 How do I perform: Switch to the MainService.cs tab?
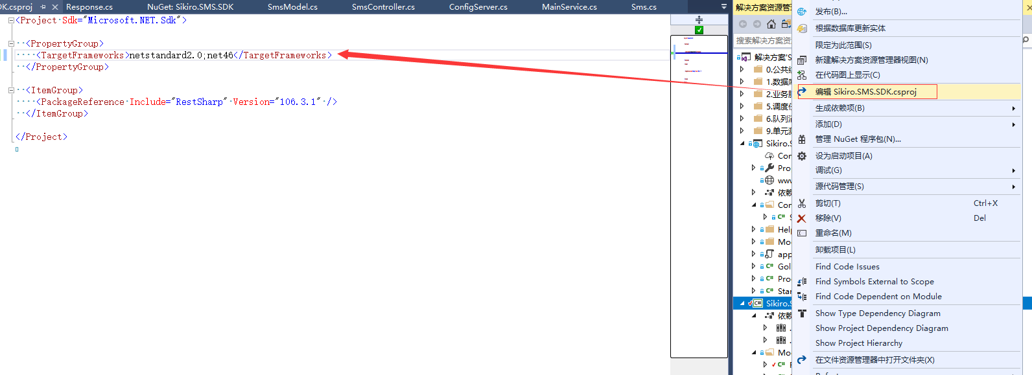click(570, 7)
